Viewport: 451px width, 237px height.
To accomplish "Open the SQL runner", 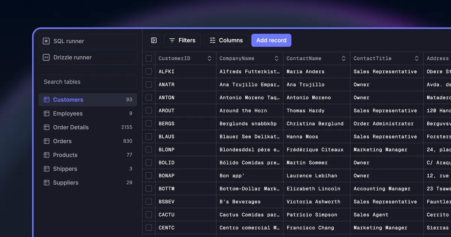I will tap(88, 41).
